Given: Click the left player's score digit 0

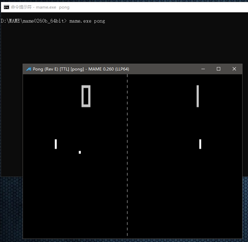Looking at the screenshot, I should coord(86,96).
